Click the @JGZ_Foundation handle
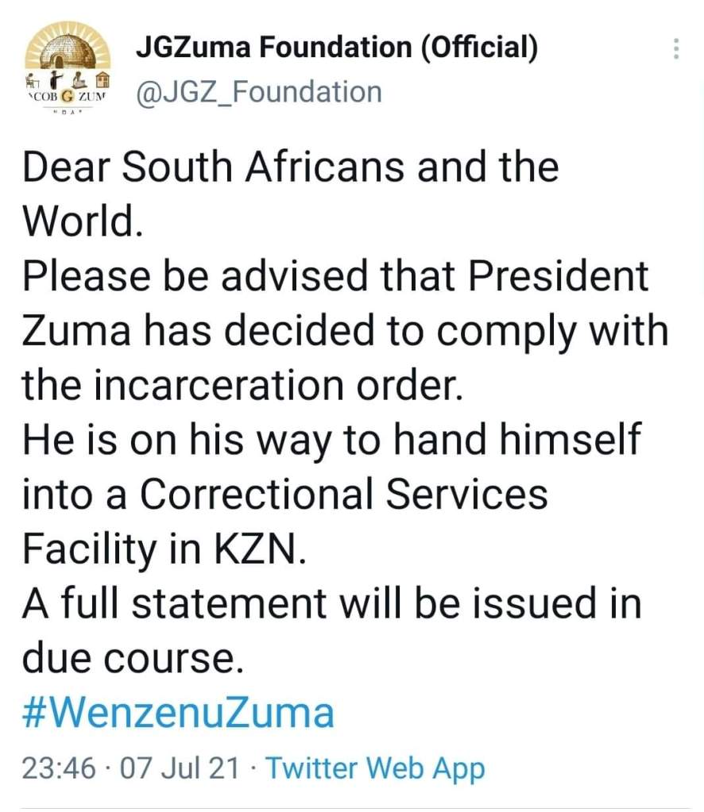 [x=259, y=92]
